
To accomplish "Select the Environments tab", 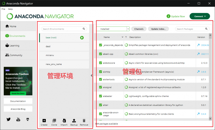I will (18, 36).
